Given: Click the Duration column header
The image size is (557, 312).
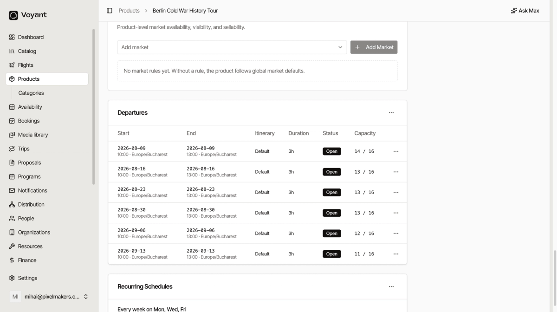Looking at the screenshot, I should tap(298, 133).
